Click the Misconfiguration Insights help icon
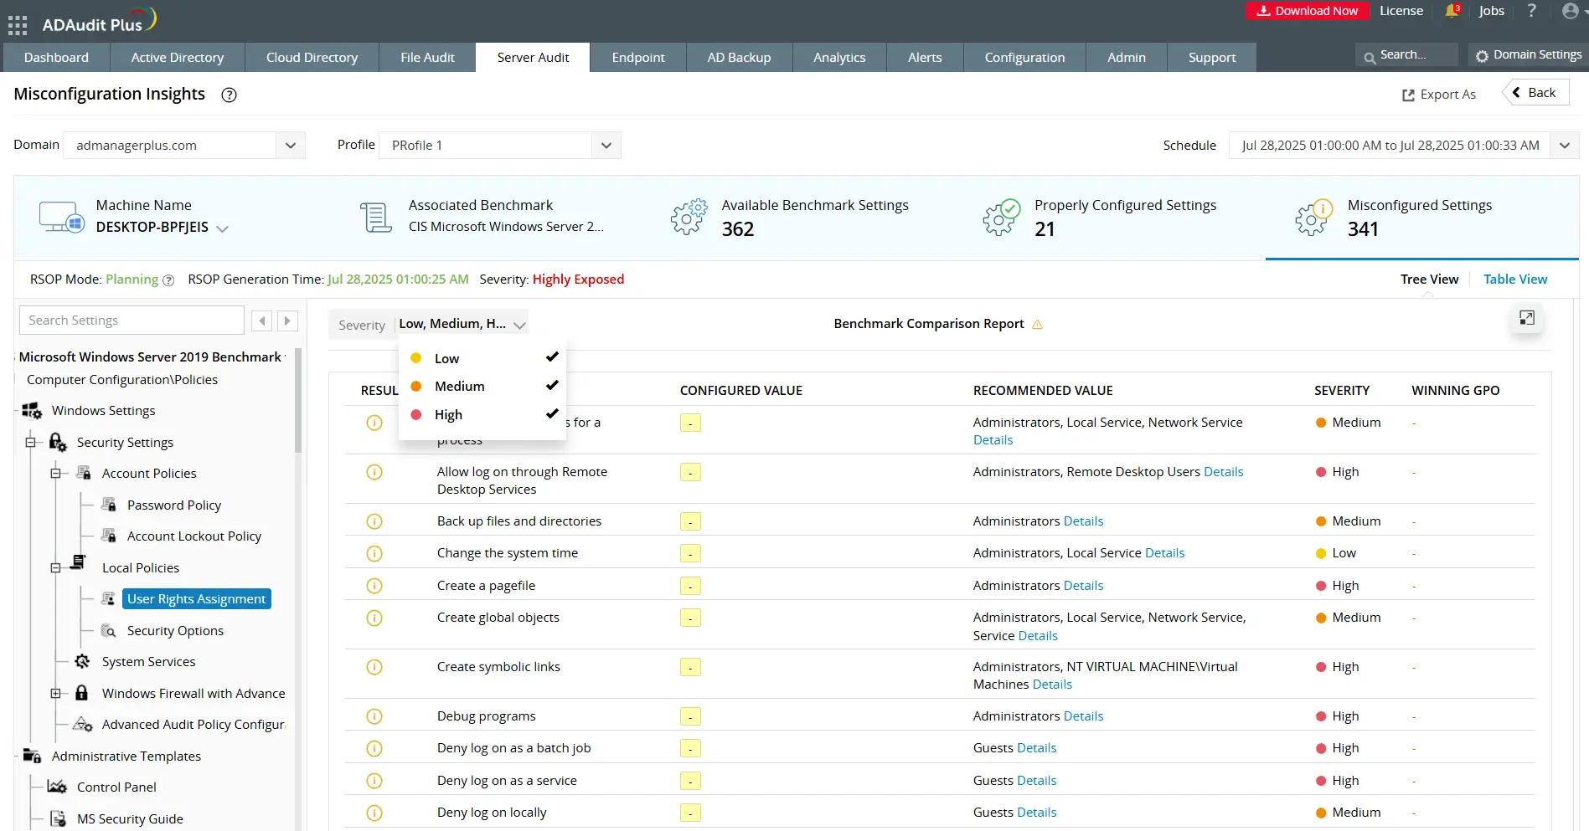This screenshot has width=1589, height=831. (229, 95)
